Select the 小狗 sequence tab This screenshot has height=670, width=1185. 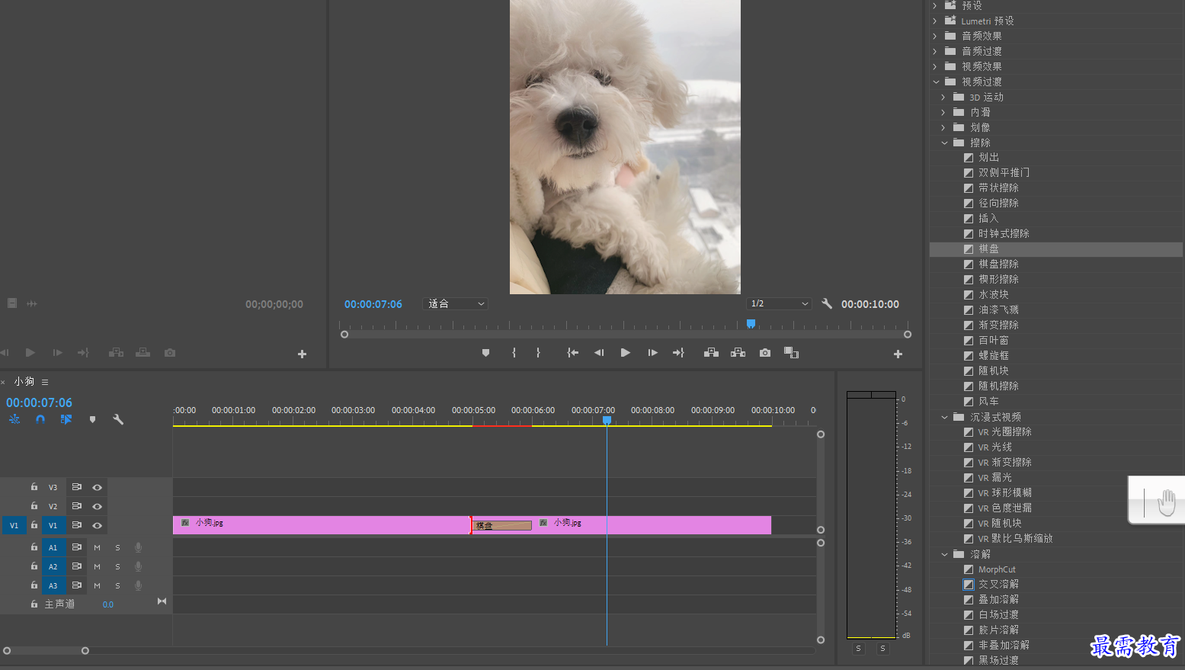[x=24, y=381]
